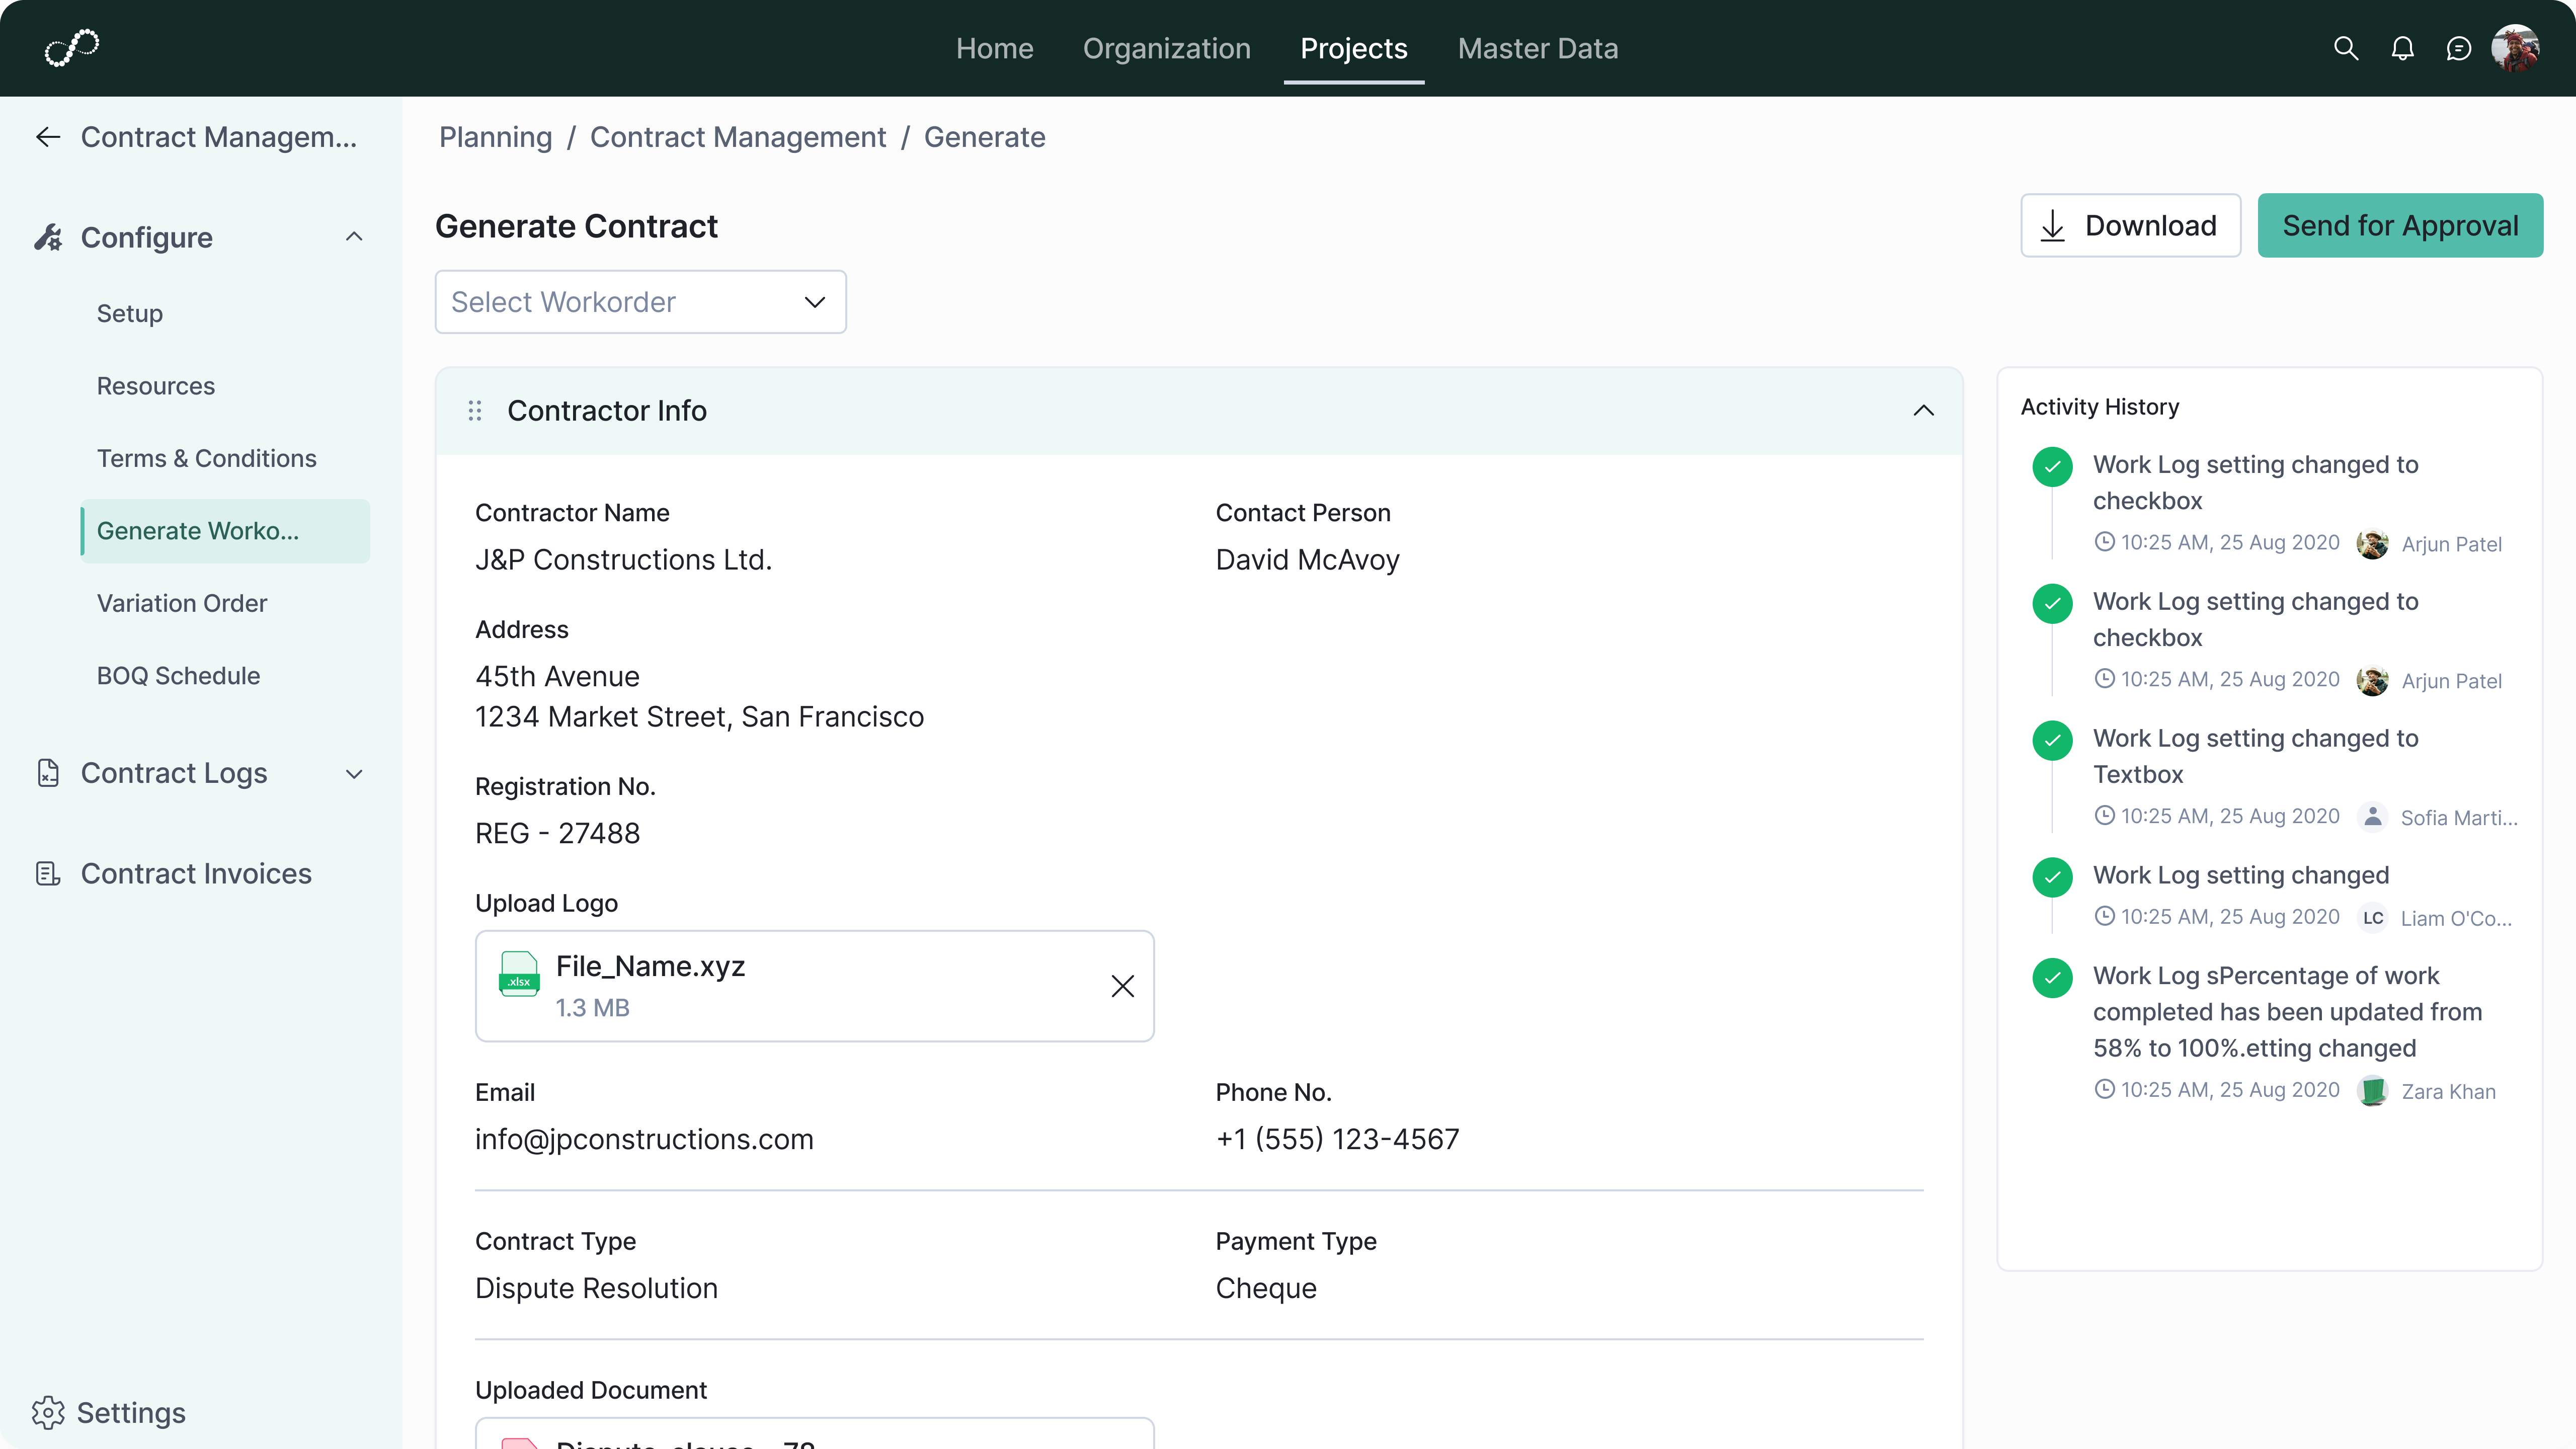Click the Contract Logs file icon

pyautogui.click(x=48, y=773)
